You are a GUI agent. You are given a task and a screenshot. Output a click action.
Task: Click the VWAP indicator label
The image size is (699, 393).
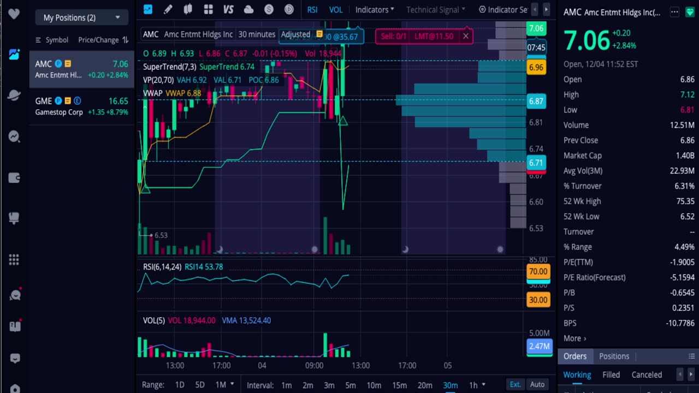tap(152, 93)
